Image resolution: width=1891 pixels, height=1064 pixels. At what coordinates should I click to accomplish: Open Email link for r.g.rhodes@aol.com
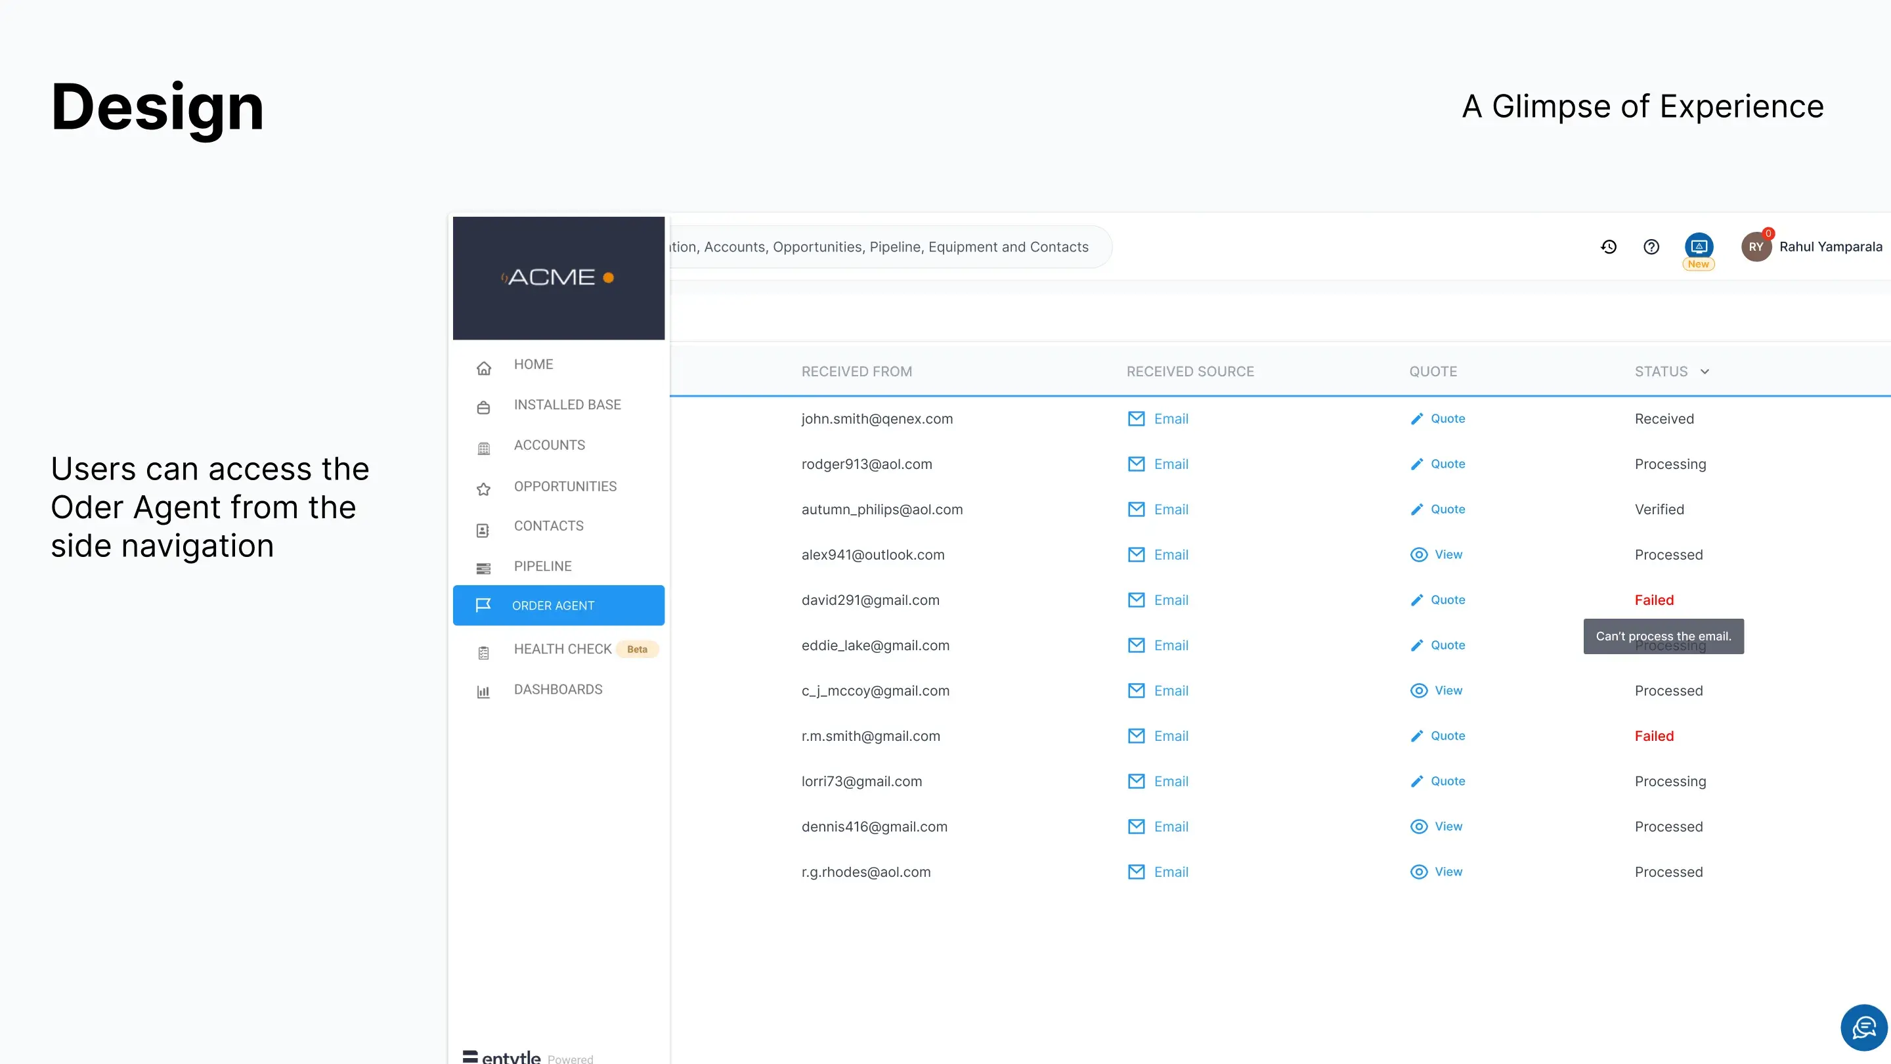pyautogui.click(x=1171, y=872)
